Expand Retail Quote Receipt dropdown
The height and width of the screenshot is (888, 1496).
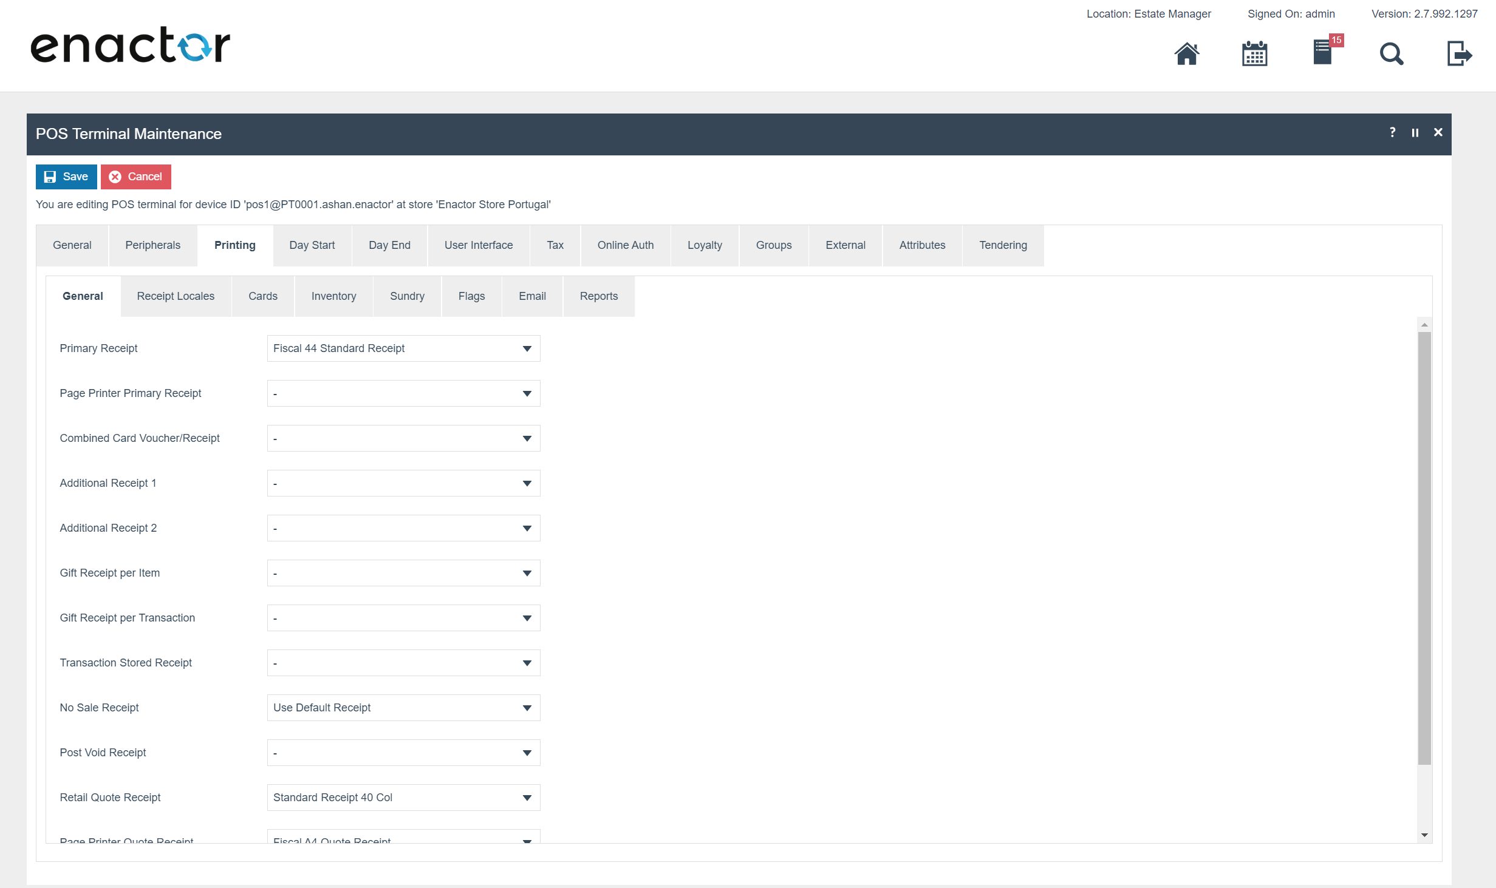click(x=403, y=798)
